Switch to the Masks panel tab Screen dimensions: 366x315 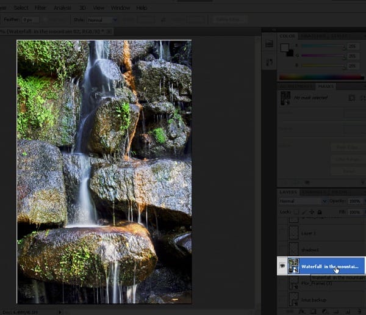326,86
